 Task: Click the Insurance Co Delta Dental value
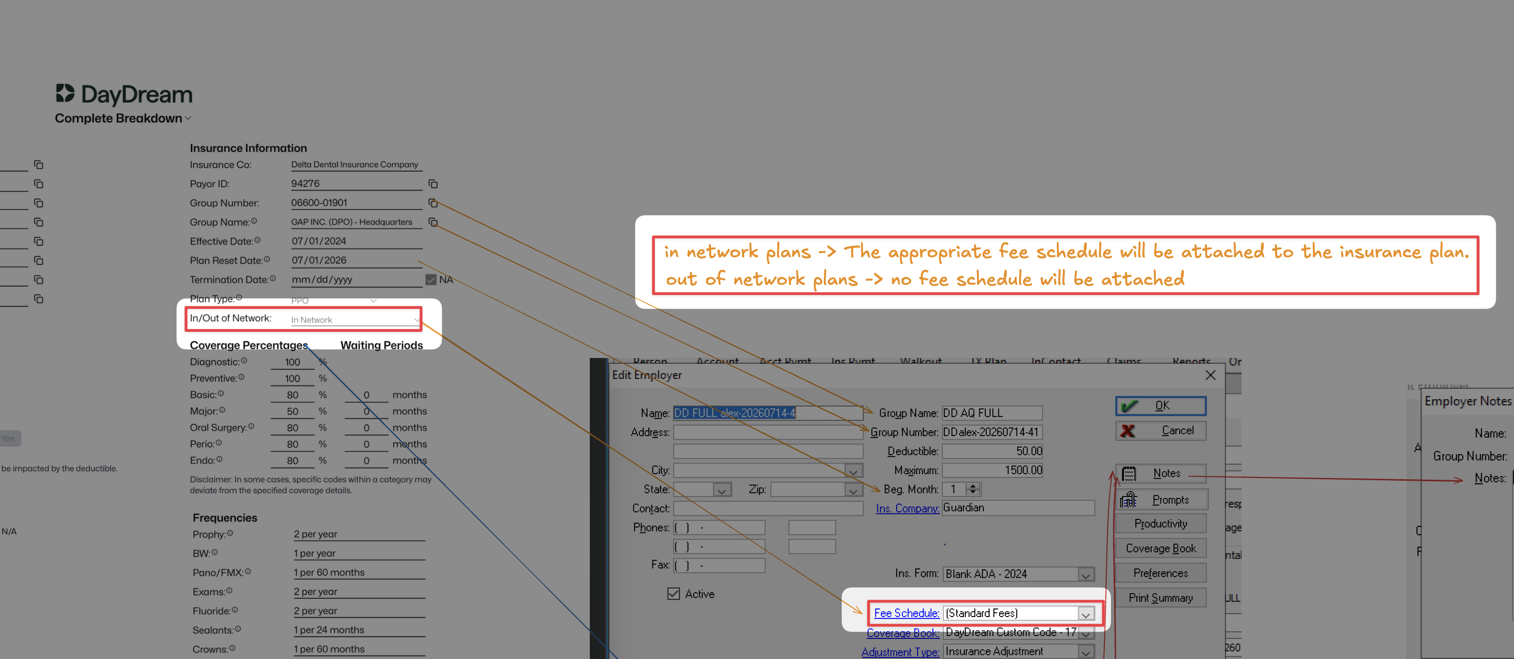(357, 164)
